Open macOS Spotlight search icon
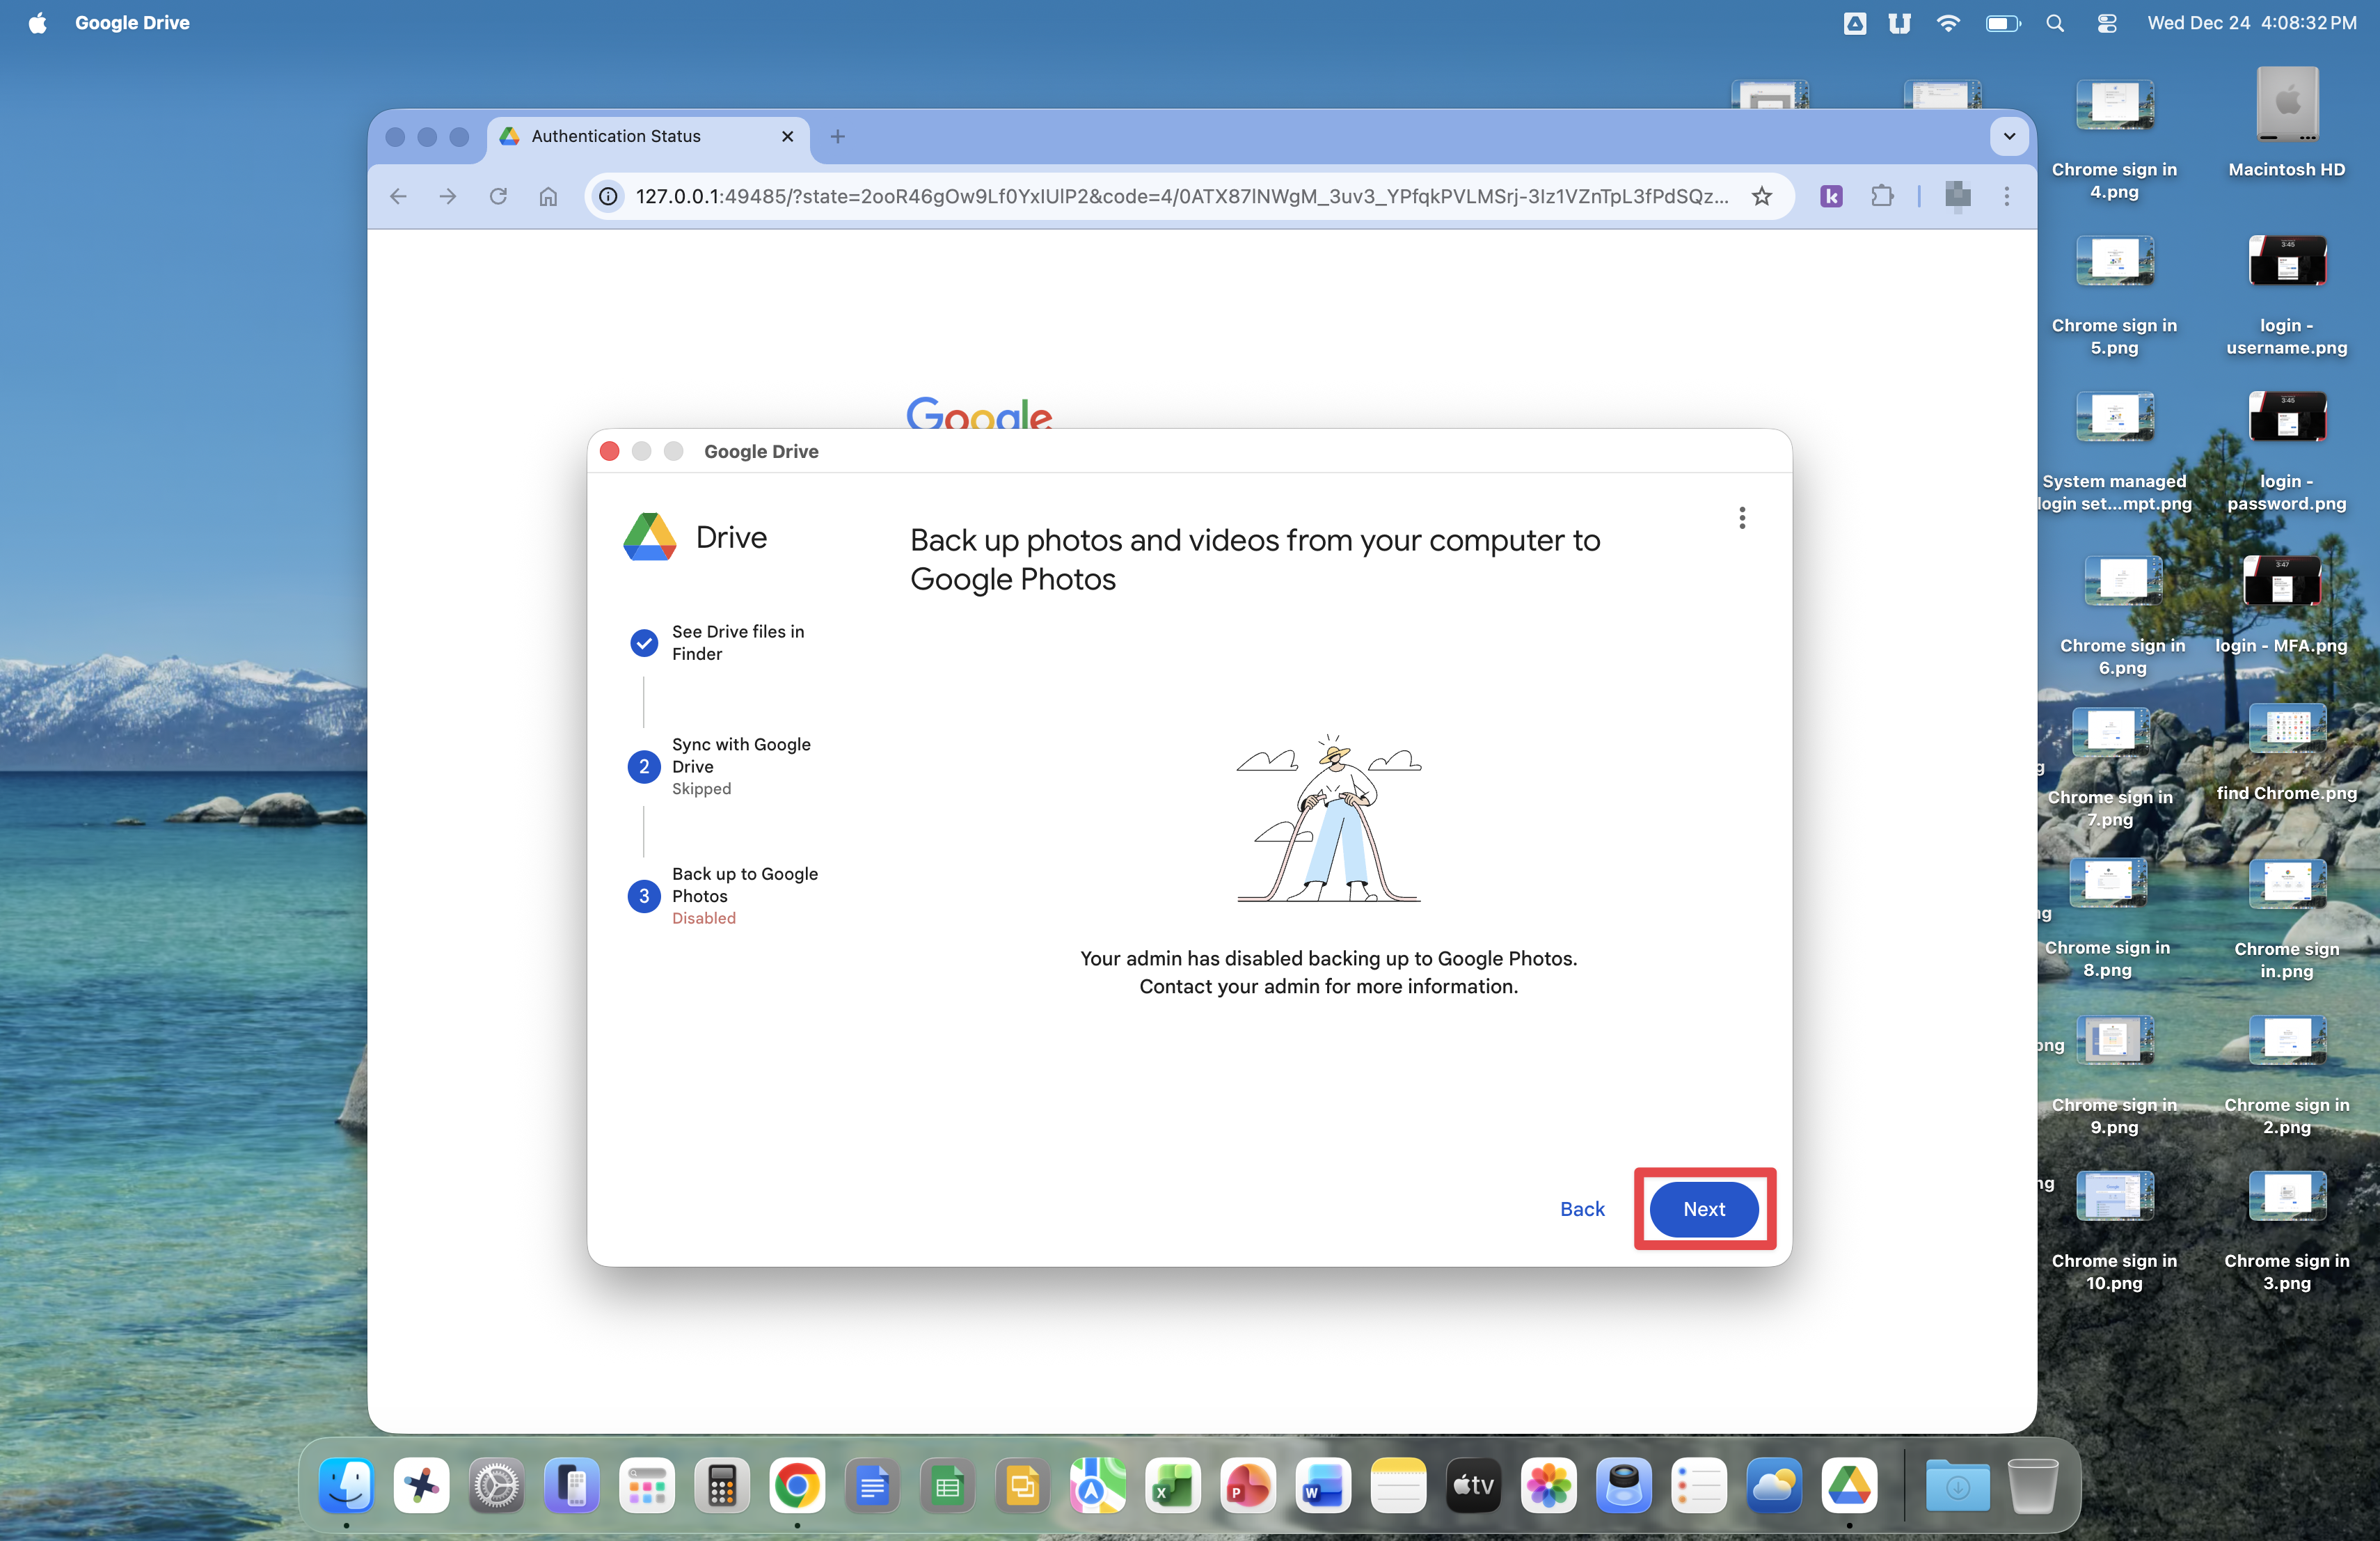The height and width of the screenshot is (1541, 2380). tap(2055, 22)
